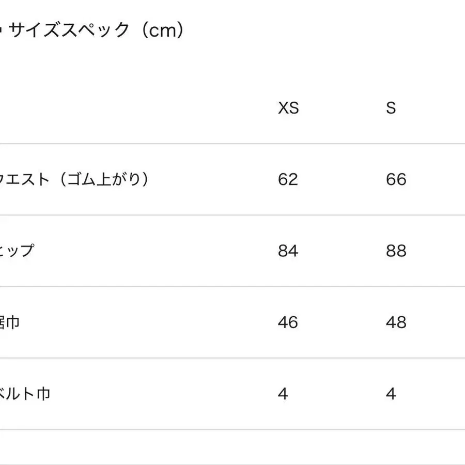Screen dimensions: 465x465
Task: Click the divider line below the ベルト巾 row
Action: (233, 429)
